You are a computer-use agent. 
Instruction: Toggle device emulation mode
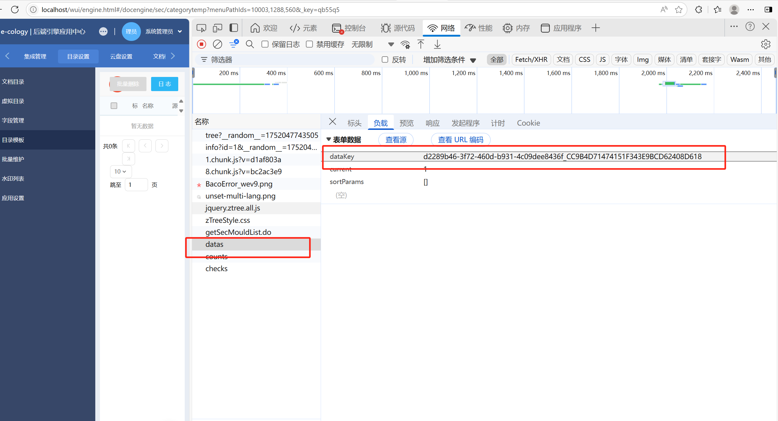pyautogui.click(x=217, y=28)
